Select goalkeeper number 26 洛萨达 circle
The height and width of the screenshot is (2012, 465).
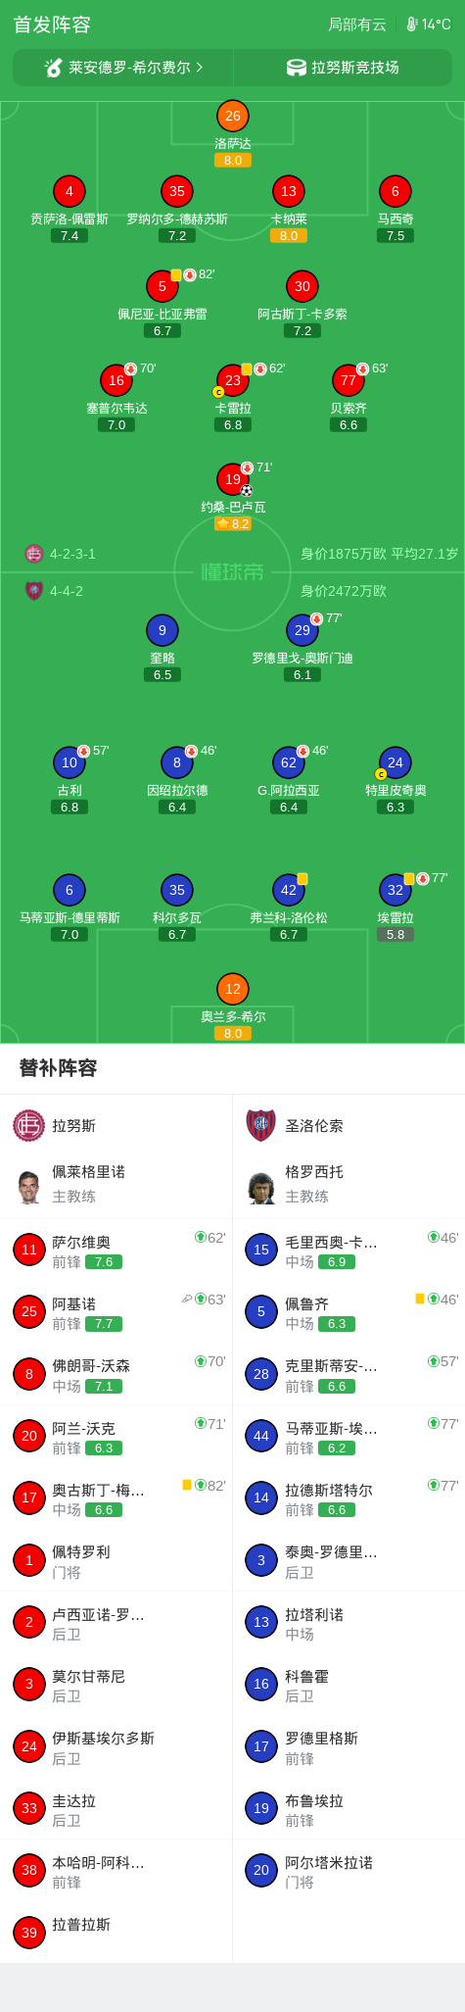point(233,116)
